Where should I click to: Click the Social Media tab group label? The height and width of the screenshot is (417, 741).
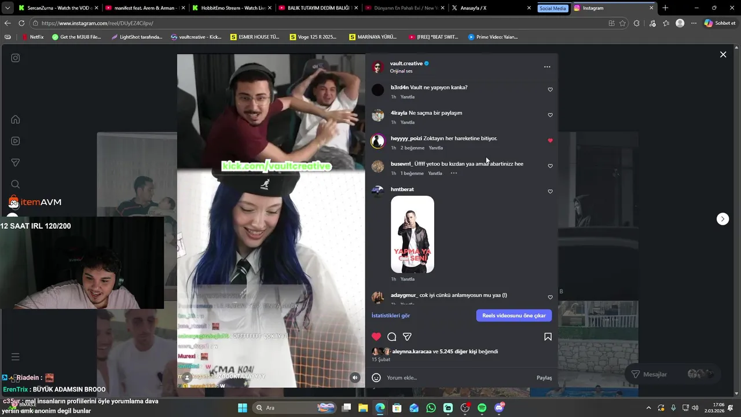click(x=552, y=8)
